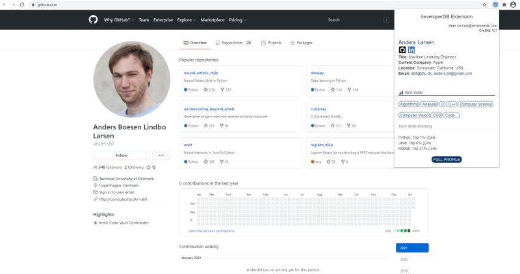Click star icon on cudarray repository

333,125
